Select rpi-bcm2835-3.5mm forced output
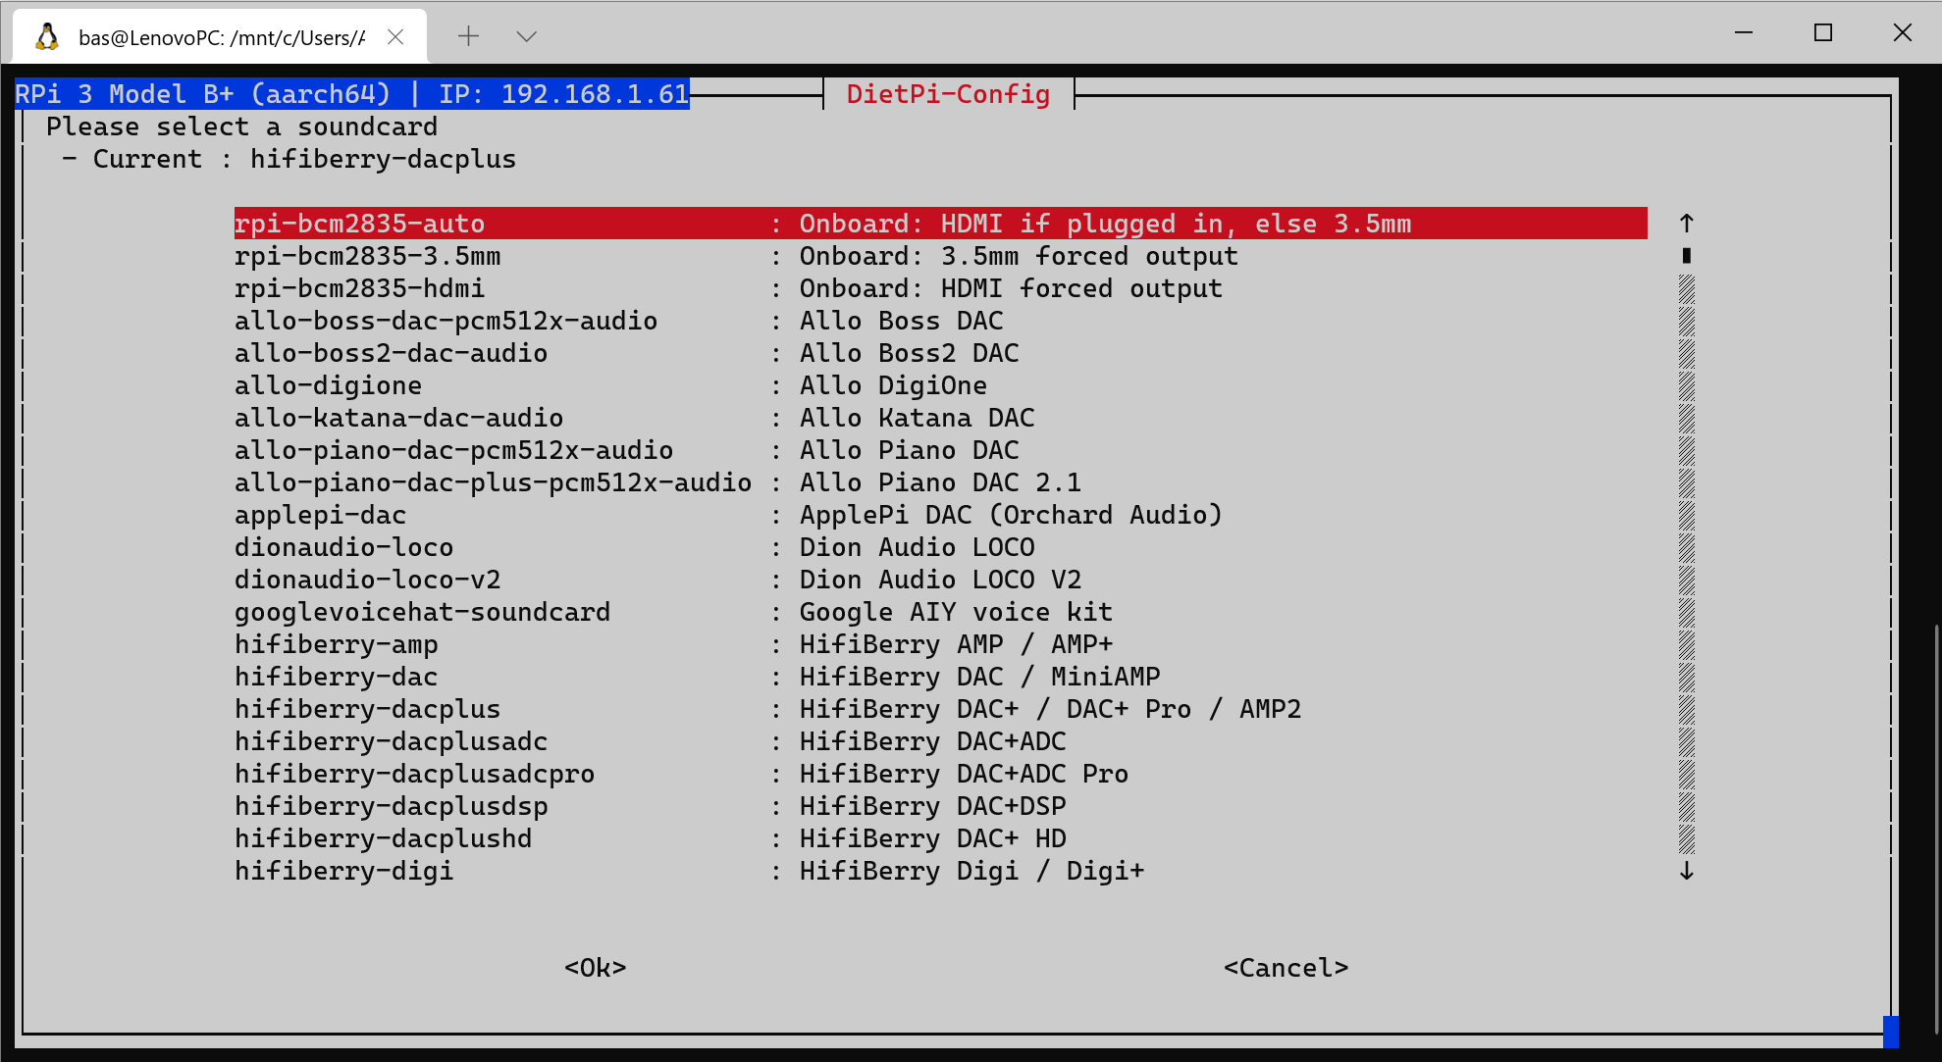This screenshot has height=1062, width=1942. click(x=367, y=257)
